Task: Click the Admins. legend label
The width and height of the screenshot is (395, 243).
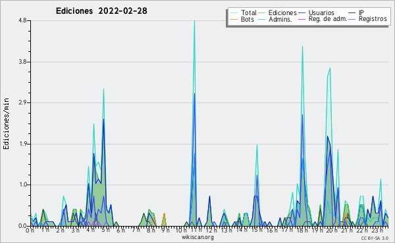Action: pyautogui.click(x=280, y=19)
